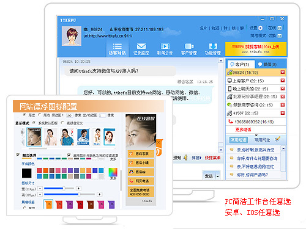This screenshot has height=229, width=306.
Task: Select the orange close-tag ribbon style
Action: [48, 204]
